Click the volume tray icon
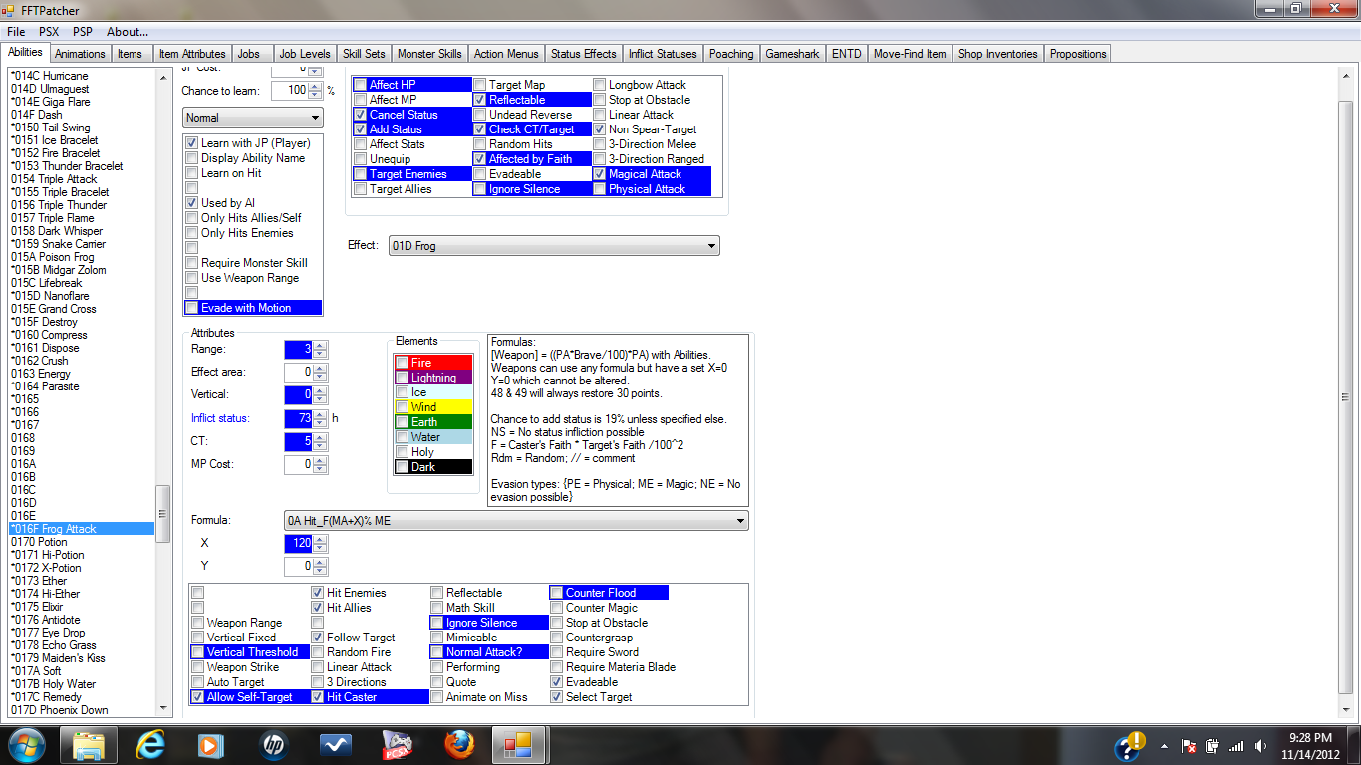This screenshot has width=1361, height=765. (x=1261, y=746)
